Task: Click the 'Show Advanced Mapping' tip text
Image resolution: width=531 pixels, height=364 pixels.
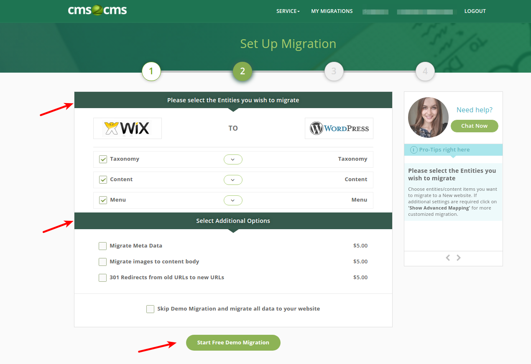Action: (439, 208)
